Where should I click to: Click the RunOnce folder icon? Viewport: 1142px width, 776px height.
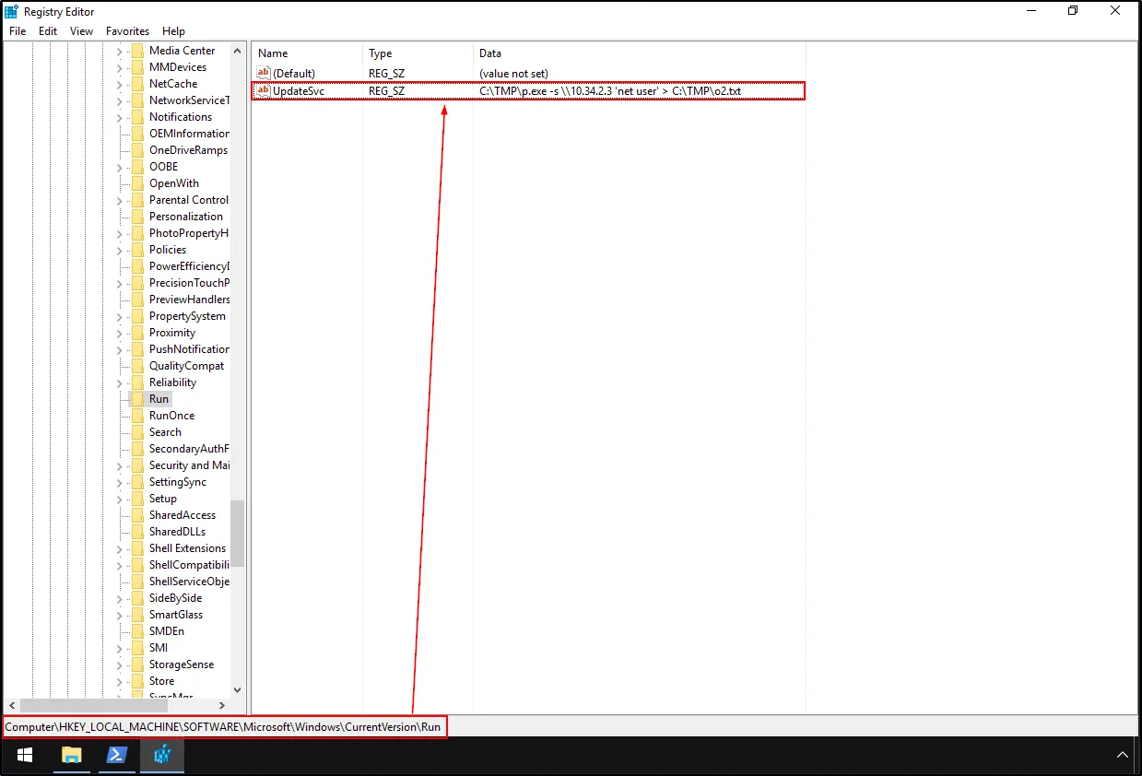click(x=137, y=416)
